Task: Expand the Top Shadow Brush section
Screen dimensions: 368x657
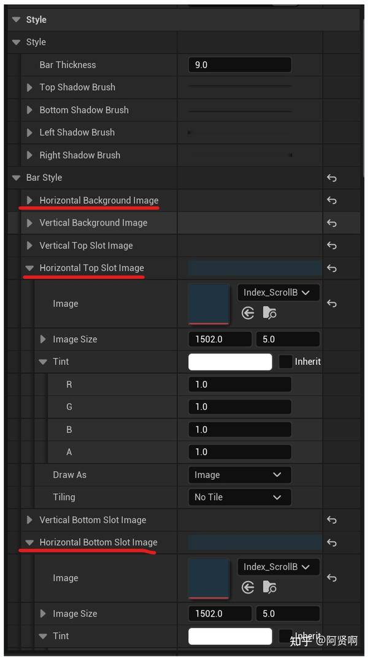Action: (29, 87)
